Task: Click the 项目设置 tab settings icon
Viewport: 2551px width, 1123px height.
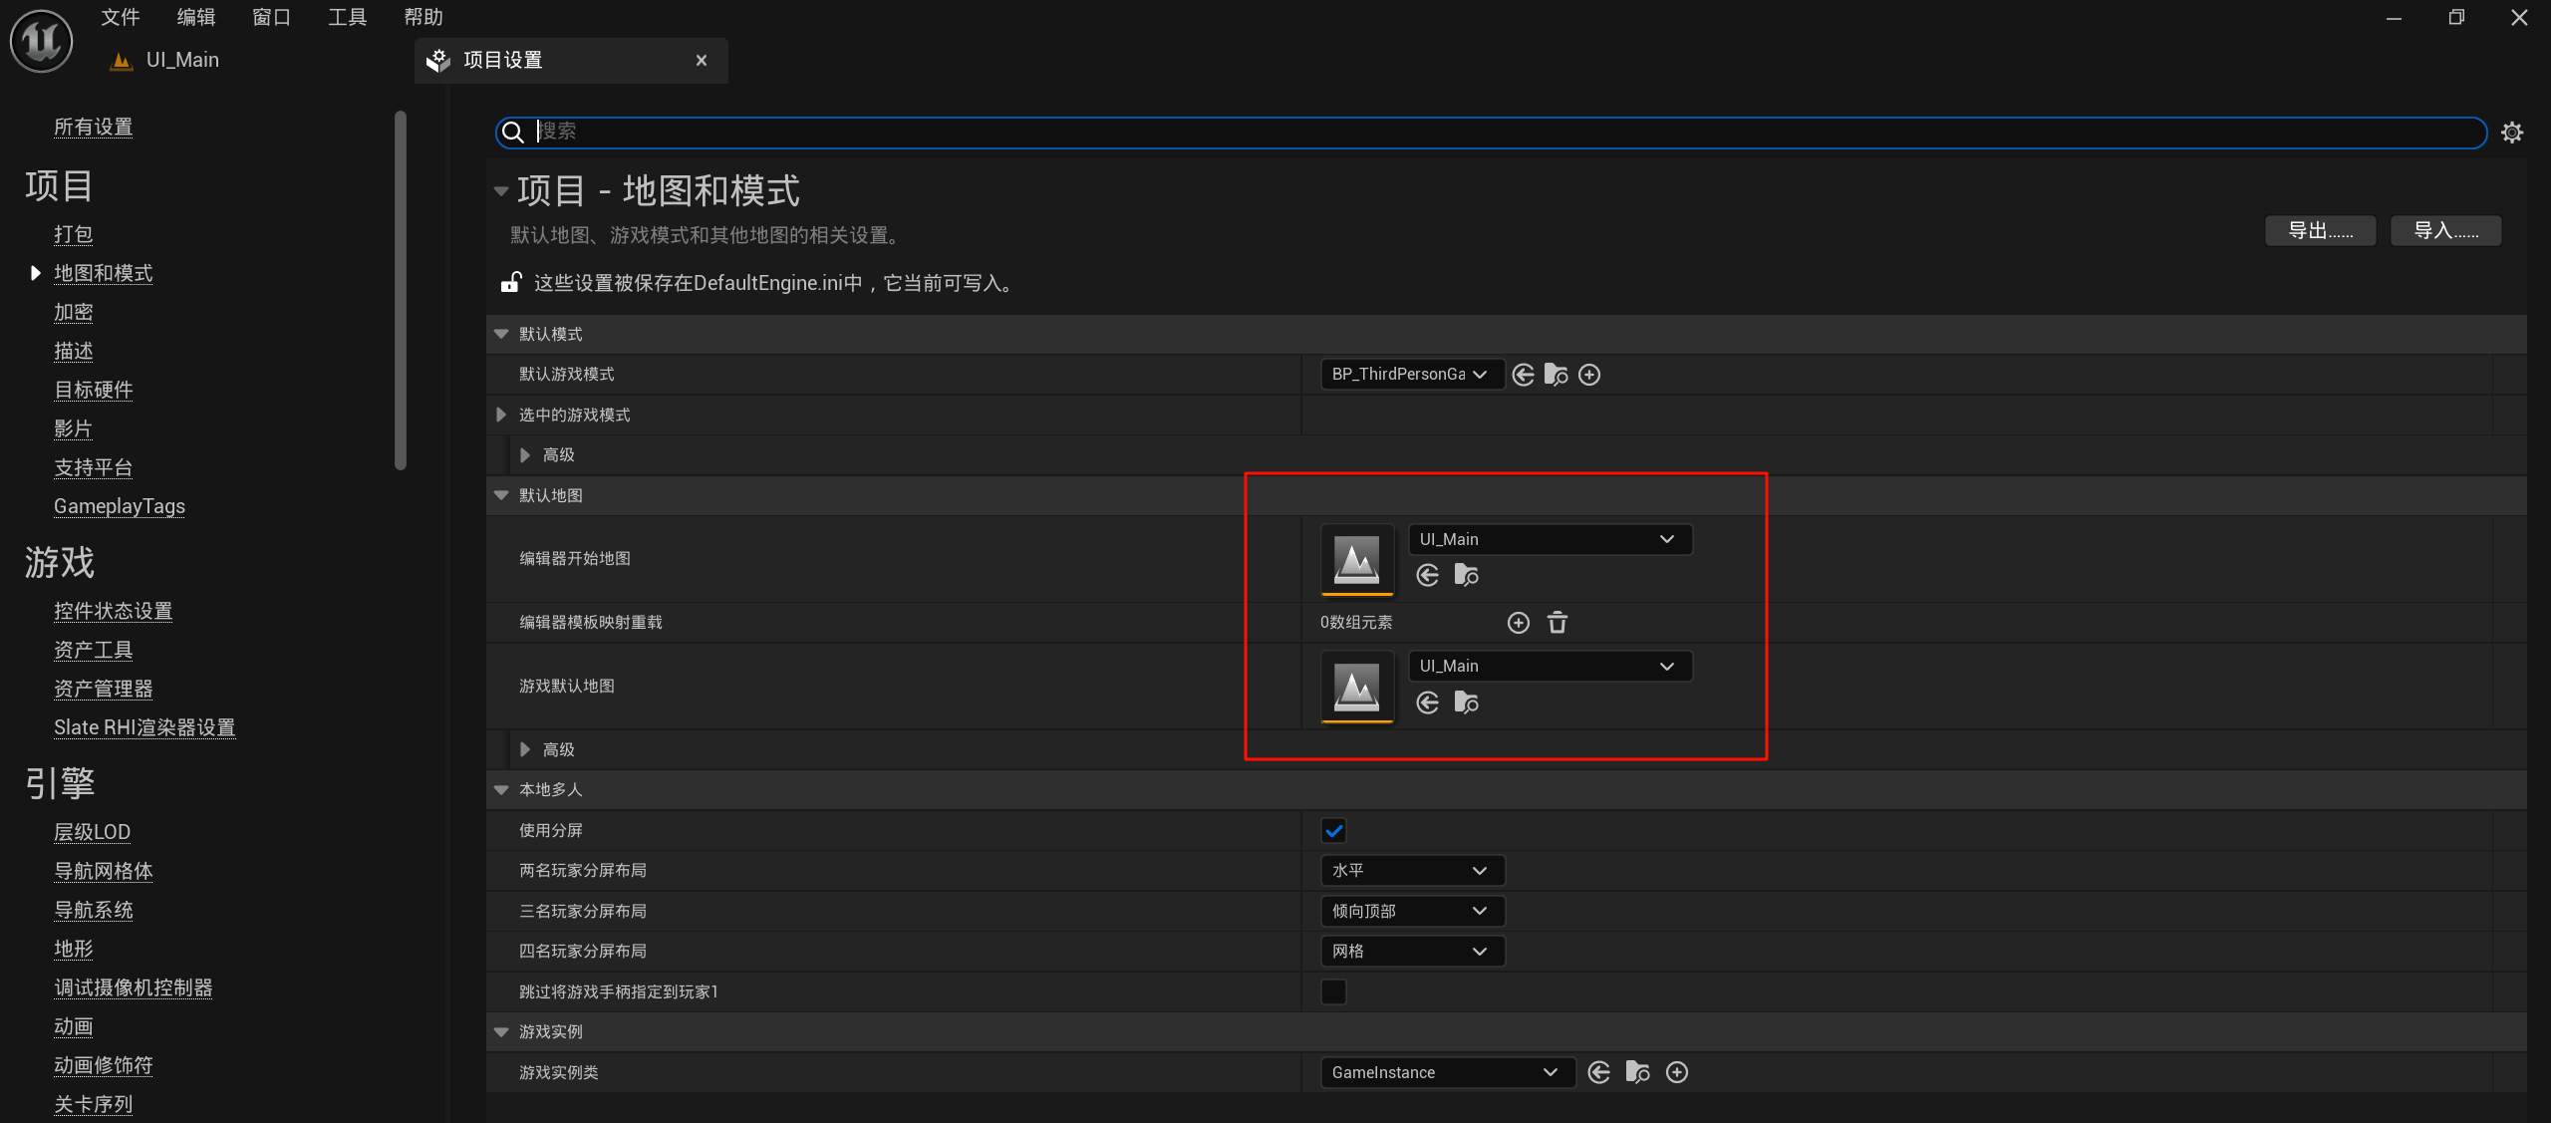Action: tap(438, 61)
